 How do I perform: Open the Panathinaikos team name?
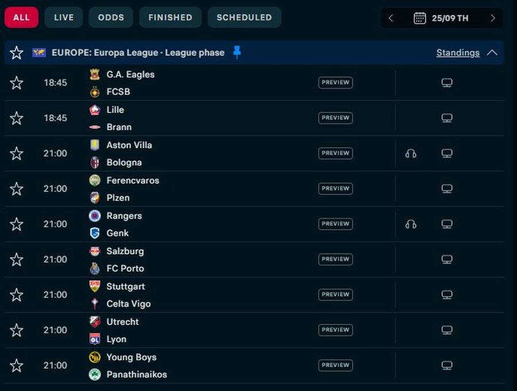click(x=137, y=374)
